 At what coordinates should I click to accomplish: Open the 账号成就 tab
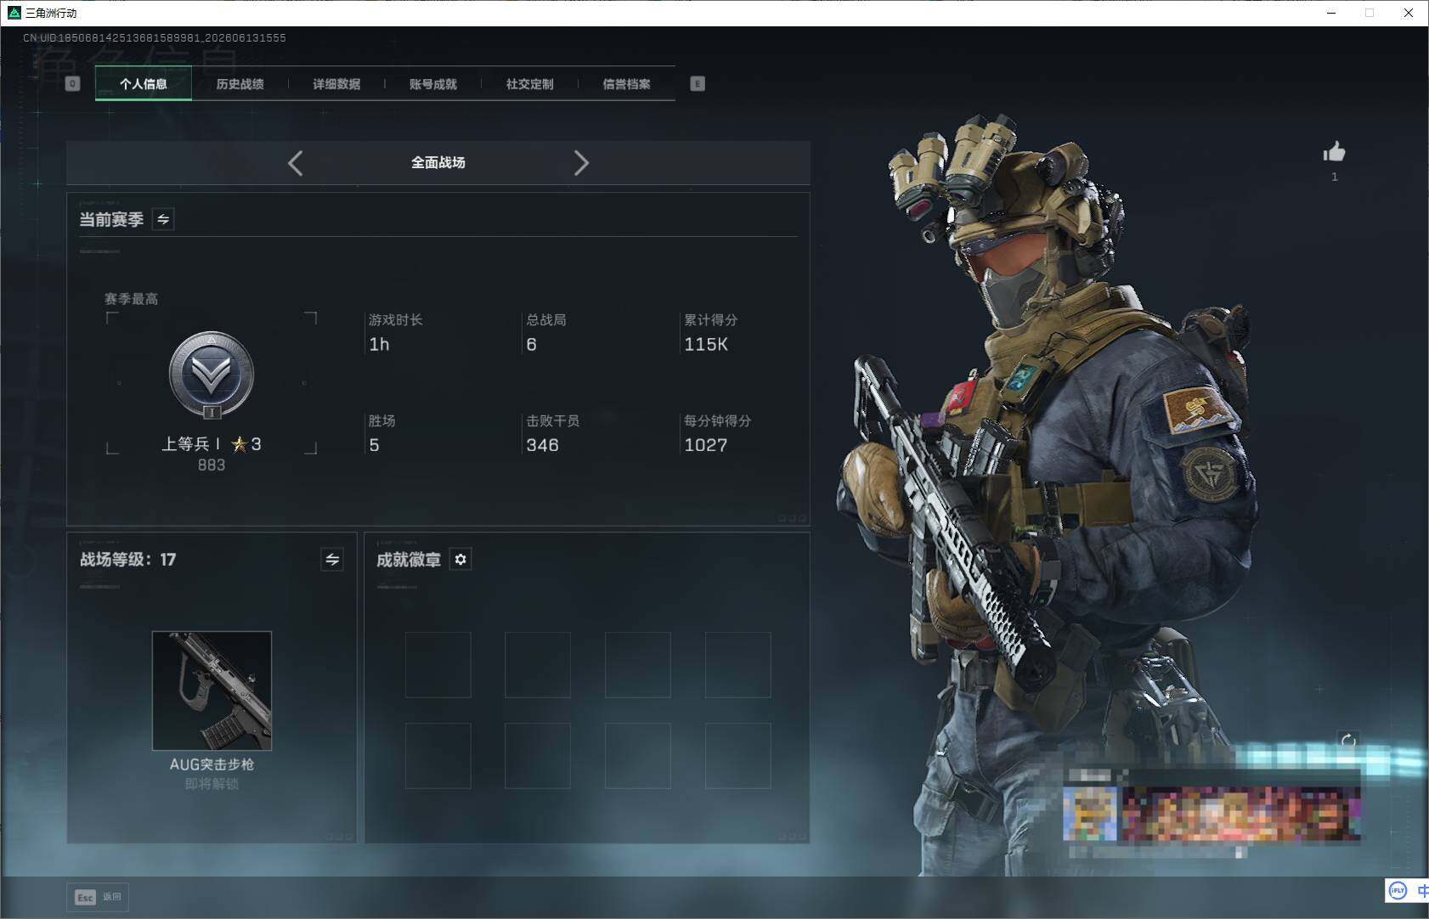point(433,84)
